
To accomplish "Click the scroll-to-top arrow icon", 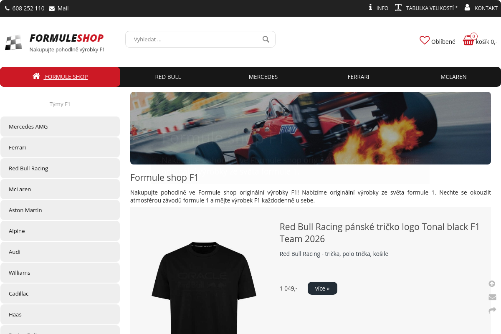I will tap(492, 284).
